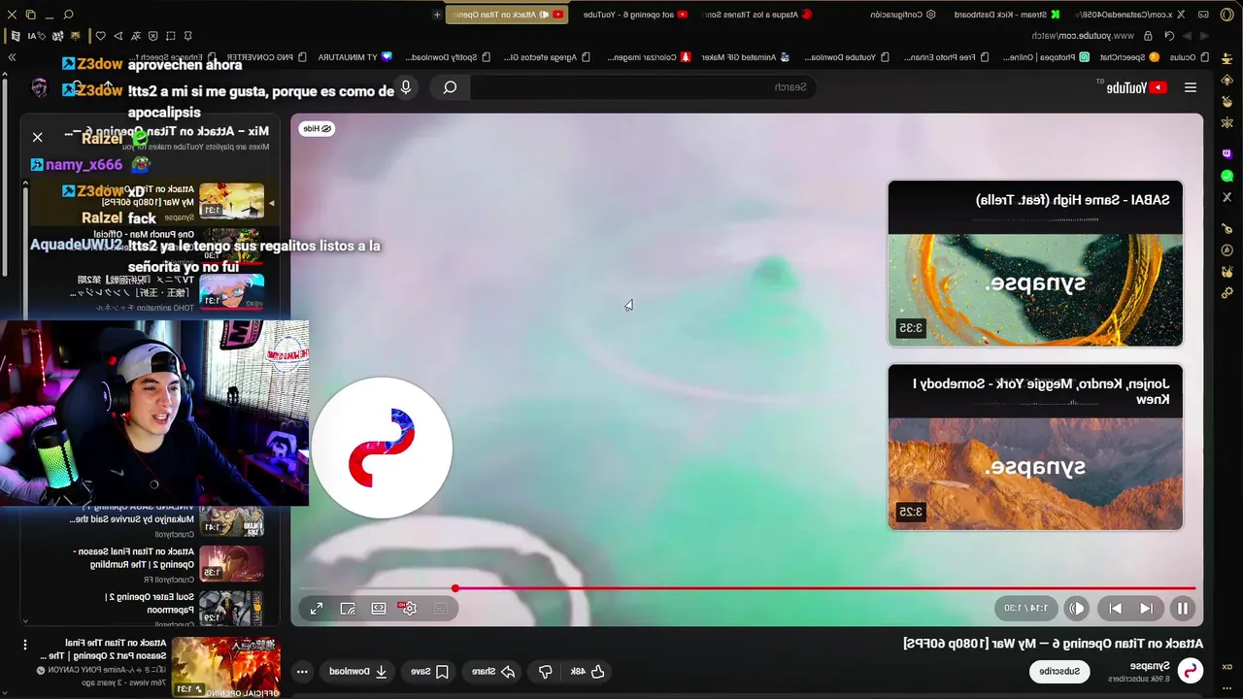Open the X icon in browser sidebar
Screen dimensions: 1243x699
(1227, 197)
